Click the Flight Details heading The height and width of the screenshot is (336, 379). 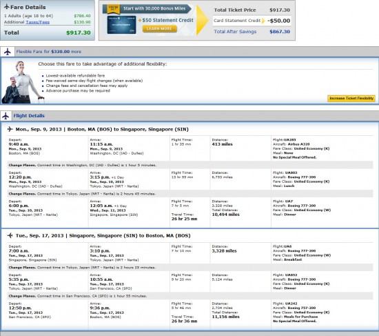coord(29,116)
